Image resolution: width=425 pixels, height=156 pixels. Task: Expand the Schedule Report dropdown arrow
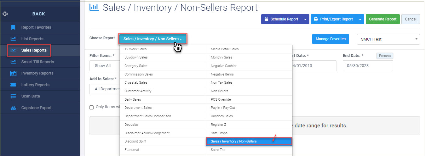pyautogui.click(x=305, y=19)
